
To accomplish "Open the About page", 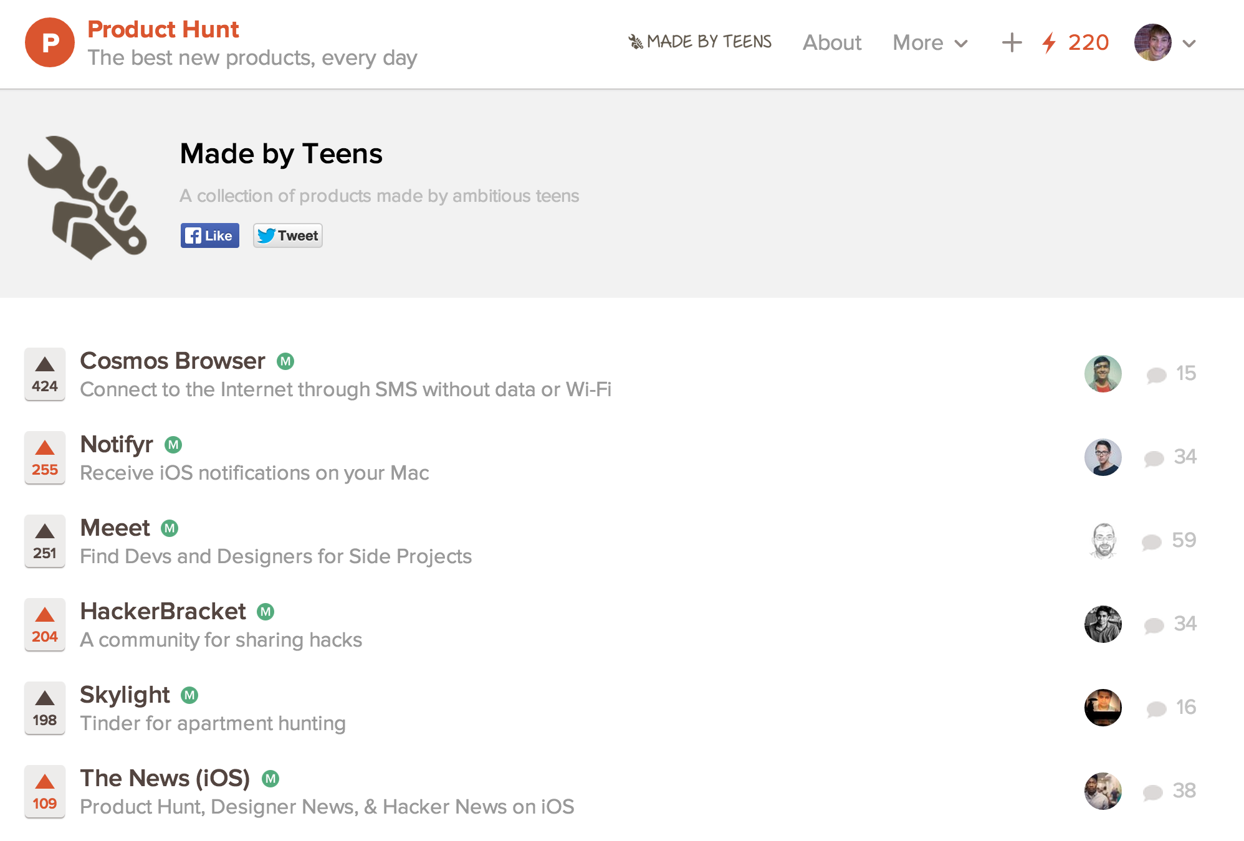I will [x=831, y=42].
